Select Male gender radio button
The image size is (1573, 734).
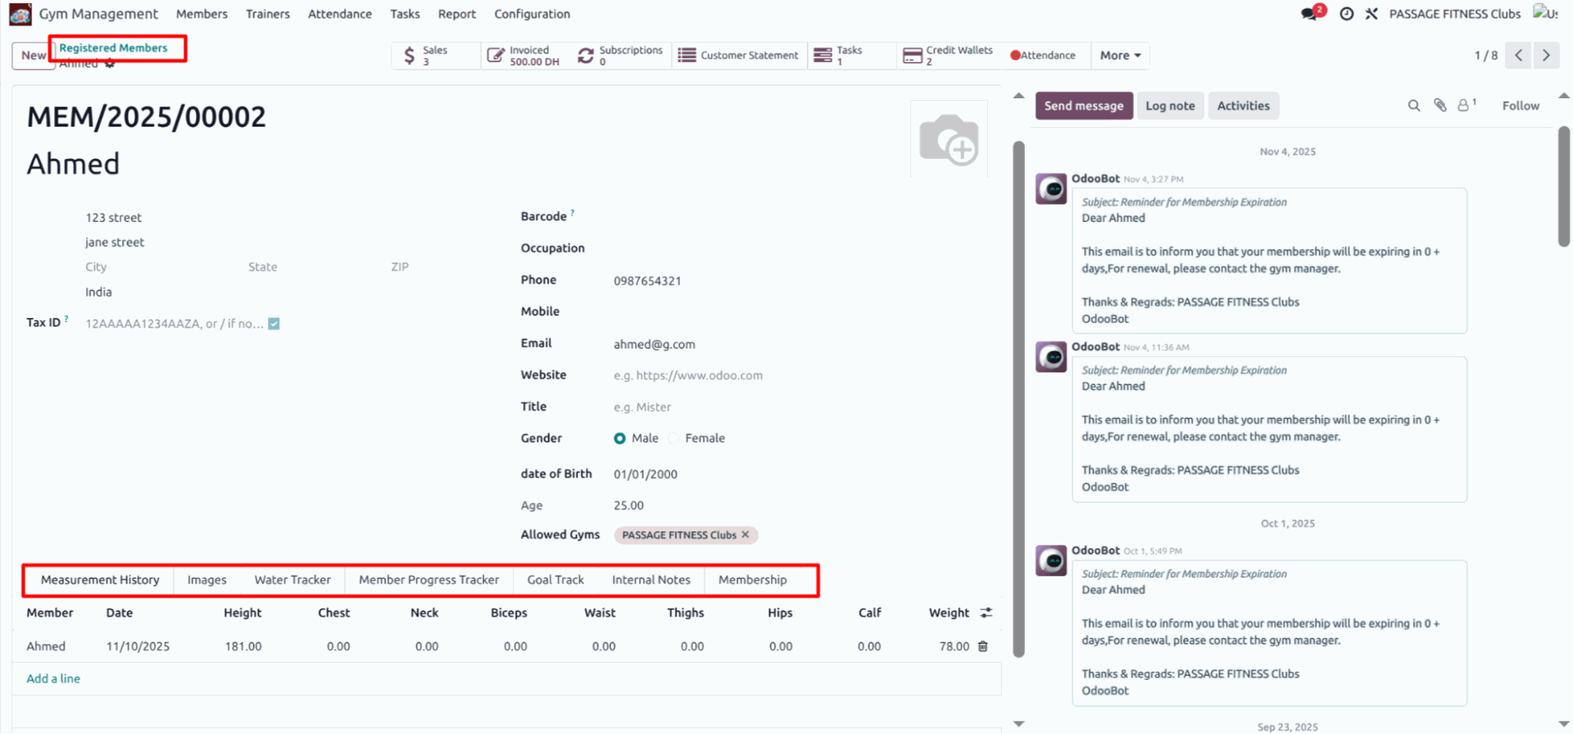coord(620,438)
